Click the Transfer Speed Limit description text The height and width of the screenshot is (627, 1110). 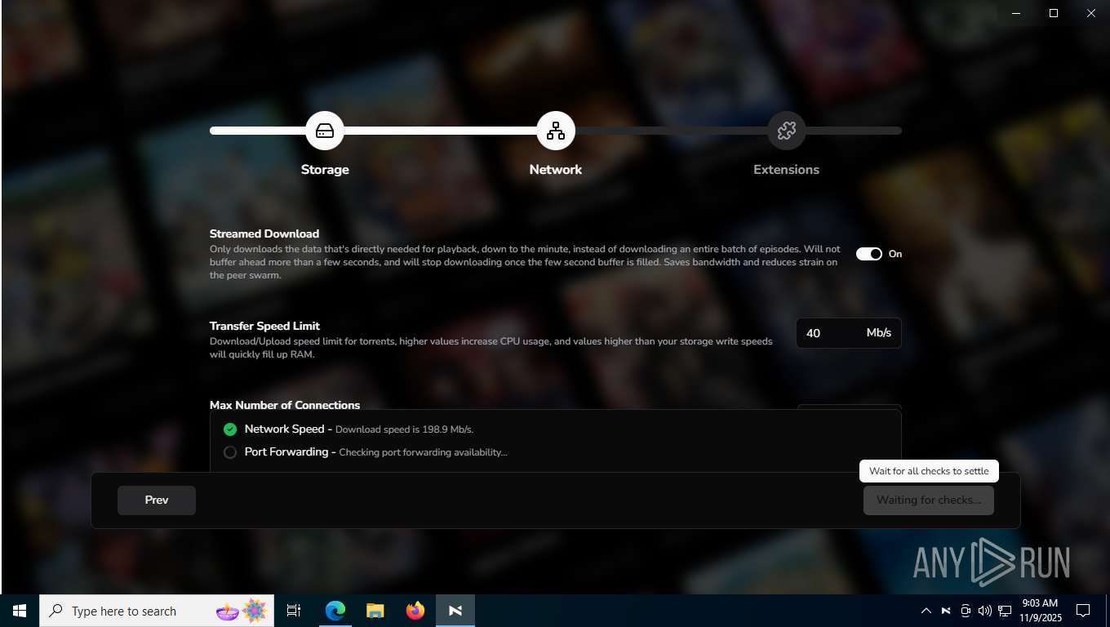[x=491, y=348]
